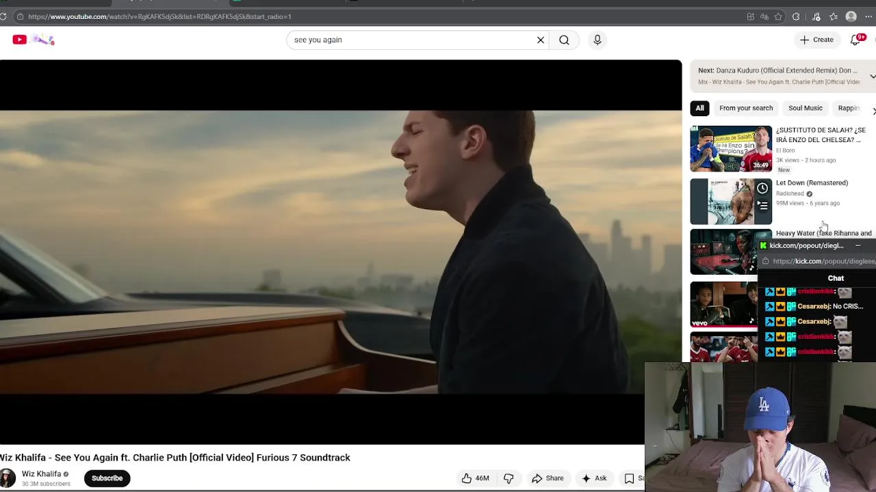Add Let Down to the queue
The image size is (876, 492).
click(762, 204)
